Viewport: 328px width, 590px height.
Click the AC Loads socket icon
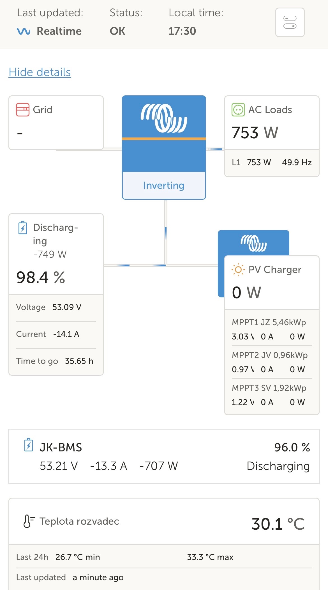238,110
